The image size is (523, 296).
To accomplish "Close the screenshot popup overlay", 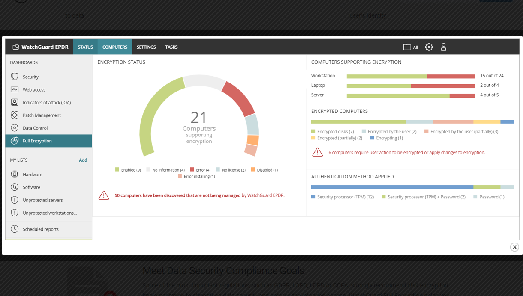I will [x=514, y=247].
